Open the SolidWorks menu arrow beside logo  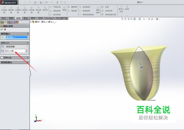click(x=18, y=2)
